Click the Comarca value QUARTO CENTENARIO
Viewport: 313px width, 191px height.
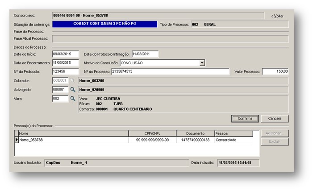133,109
